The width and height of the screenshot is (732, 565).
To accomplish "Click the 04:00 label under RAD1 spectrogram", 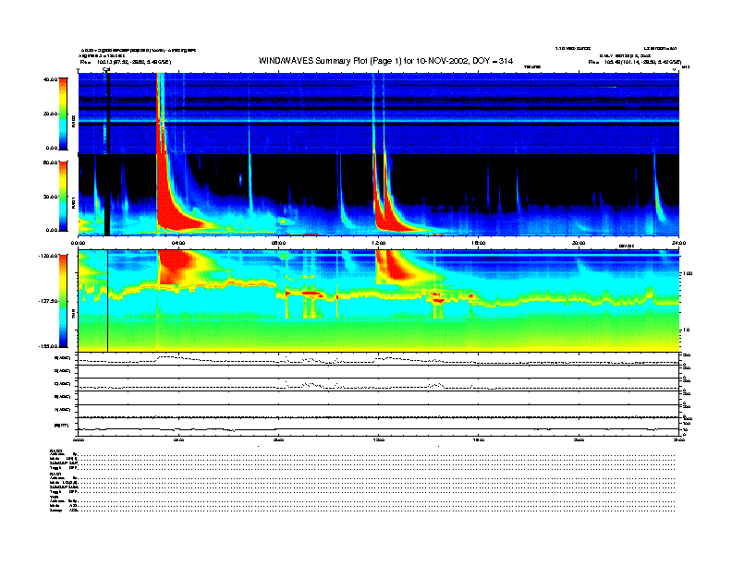I will pos(178,243).
